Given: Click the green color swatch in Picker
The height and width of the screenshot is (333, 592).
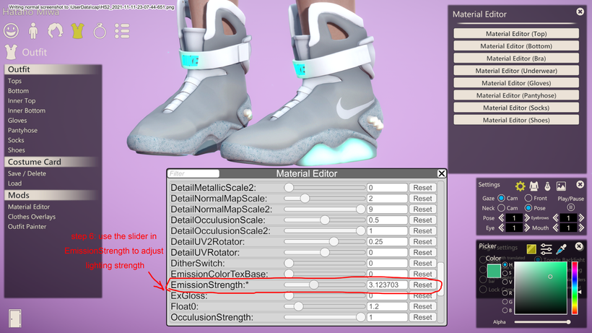Looking at the screenshot, I should 494,271.
